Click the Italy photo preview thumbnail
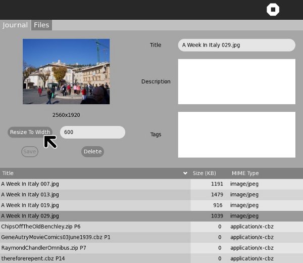The height and width of the screenshot is (263, 303). 66,71
